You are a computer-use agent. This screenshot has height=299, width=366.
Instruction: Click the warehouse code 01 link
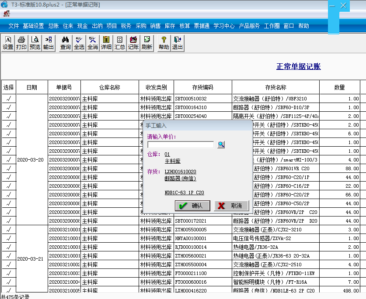167,154
